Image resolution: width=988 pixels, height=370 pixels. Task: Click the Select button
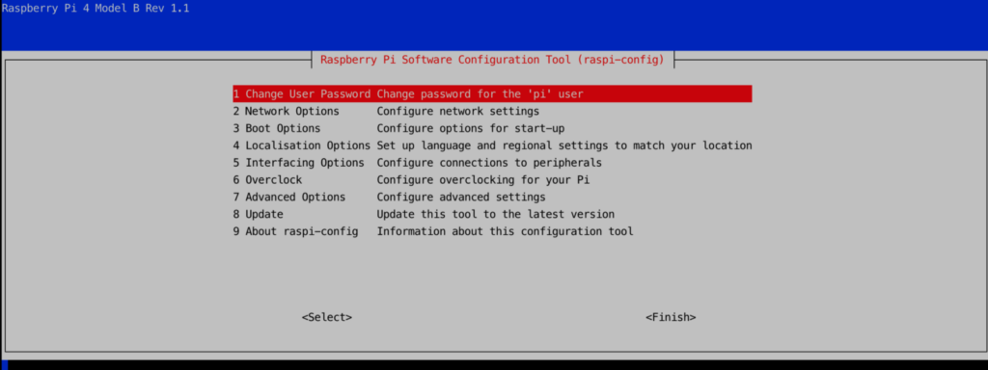tap(327, 317)
